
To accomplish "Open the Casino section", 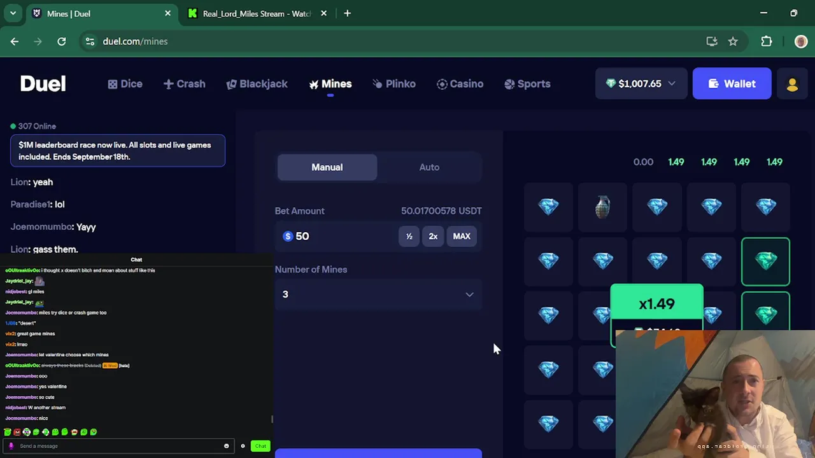I will [x=460, y=84].
